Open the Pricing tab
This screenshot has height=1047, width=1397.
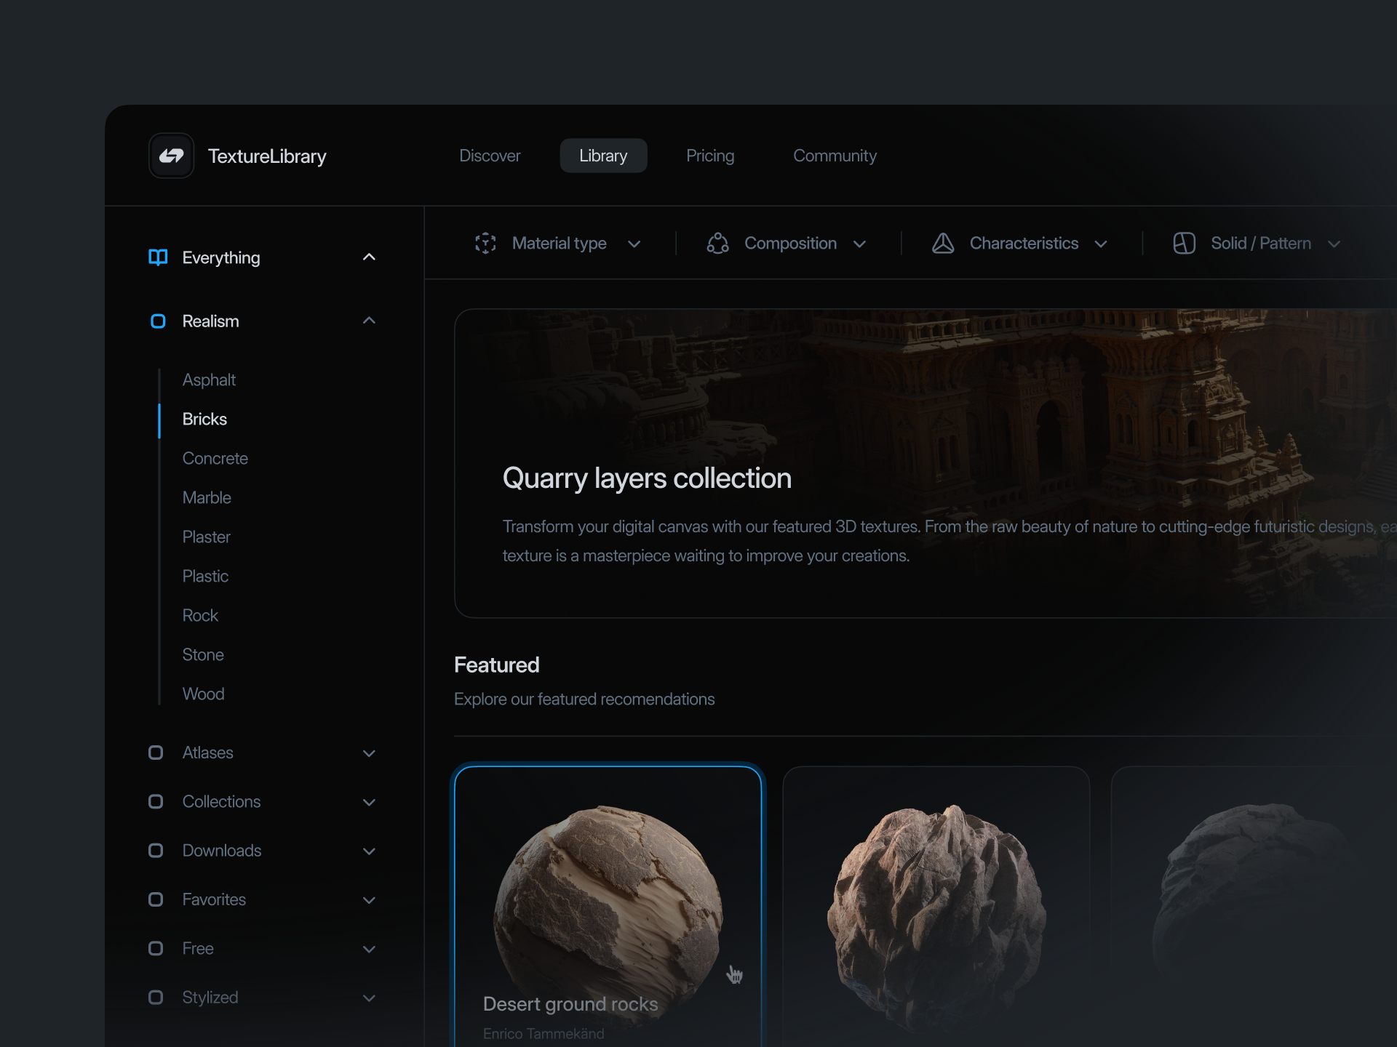(710, 156)
